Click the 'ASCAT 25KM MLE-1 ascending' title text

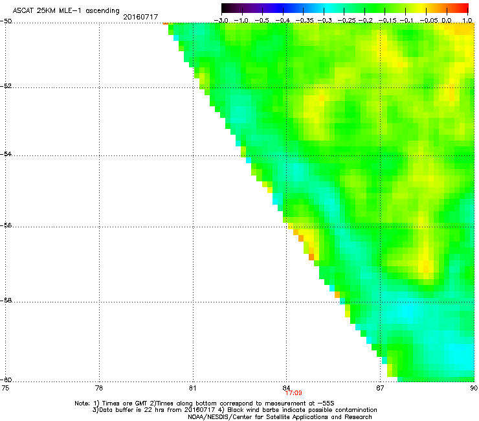coord(66,11)
